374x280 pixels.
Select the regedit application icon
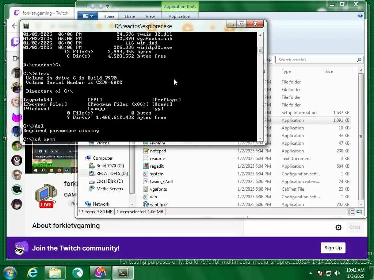pyautogui.click(x=145, y=166)
